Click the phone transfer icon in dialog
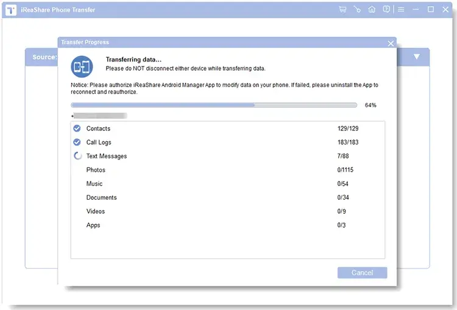The image size is (457, 310). [81, 66]
